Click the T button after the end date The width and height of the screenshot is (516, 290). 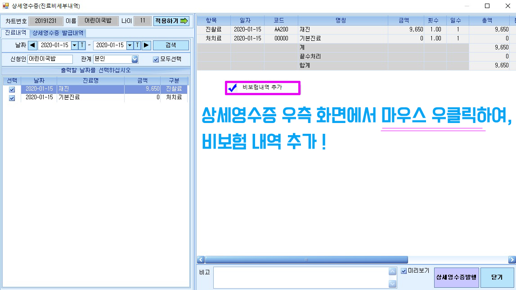pyautogui.click(x=137, y=45)
